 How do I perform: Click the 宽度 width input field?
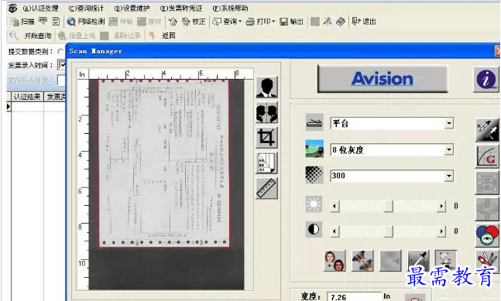tap(355, 297)
